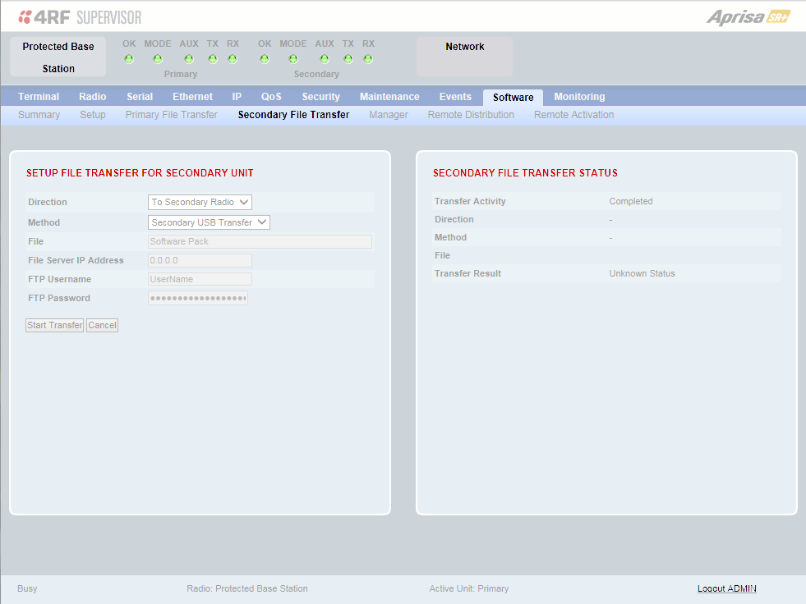The height and width of the screenshot is (604, 806).
Task: Click the Primary MODE status LED
Action: point(157,59)
